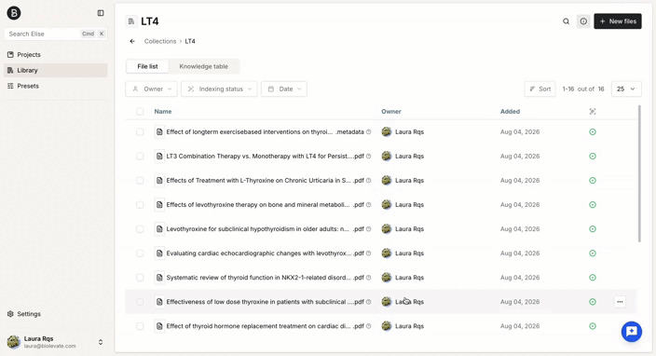The height and width of the screenshot is (356, 656).
Task: Open file Effectiveness of low dose thyroxine
Action: (x=266, y=302)
